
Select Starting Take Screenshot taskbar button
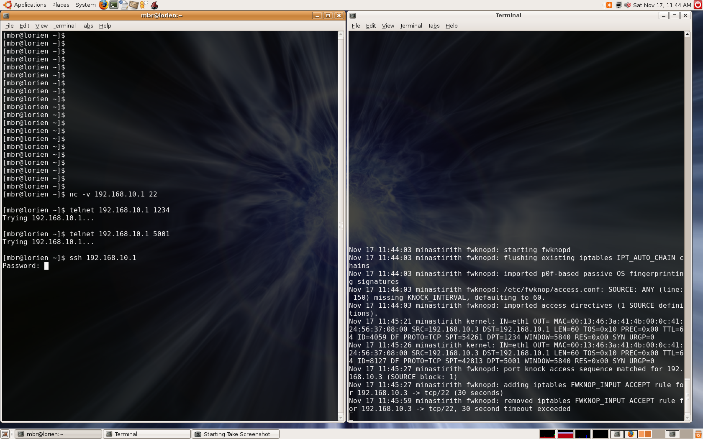236,434
